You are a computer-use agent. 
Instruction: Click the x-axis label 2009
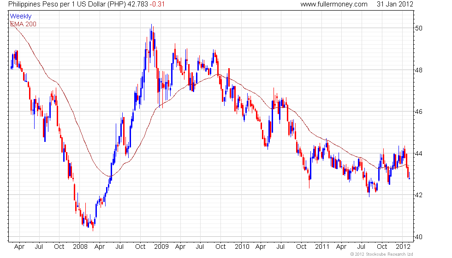[161, 247]
